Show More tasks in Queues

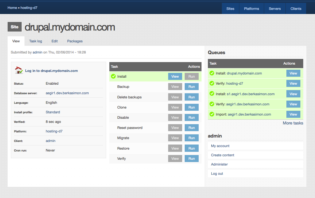[x=293, y=123]
